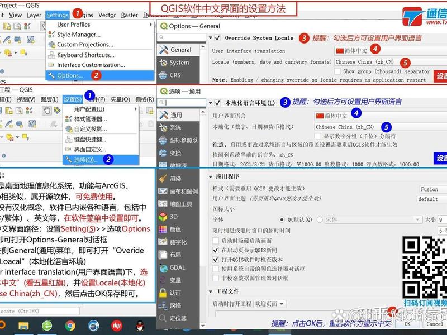This screenshot has height=335, width=447.
Task: Select 3D tab in options sidebar
Action: point(178,217)
